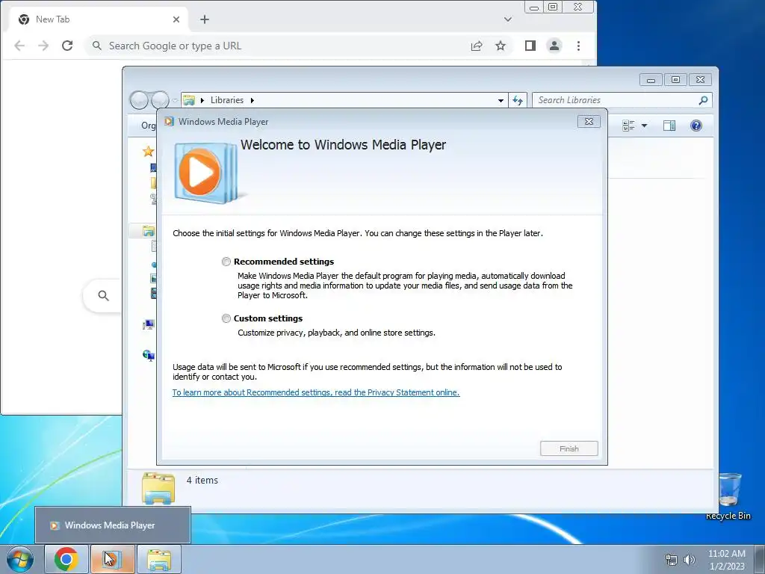Viewport: 765px width, 574px height.
Task: Open Explorer help icon
Action: pos(696,126)
